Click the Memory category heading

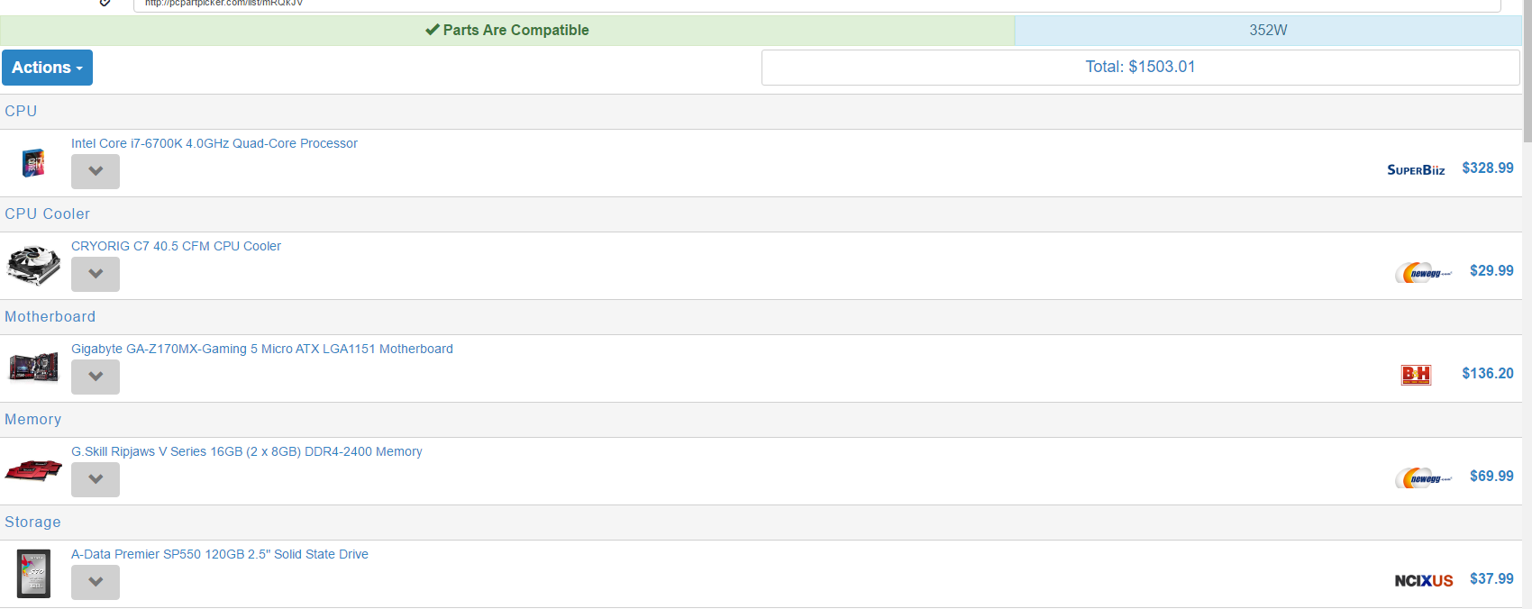[32, 419]
